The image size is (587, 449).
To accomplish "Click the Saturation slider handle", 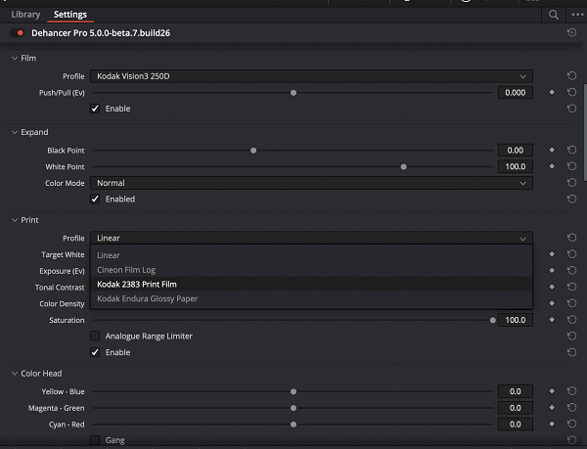I will coord(493,320).
